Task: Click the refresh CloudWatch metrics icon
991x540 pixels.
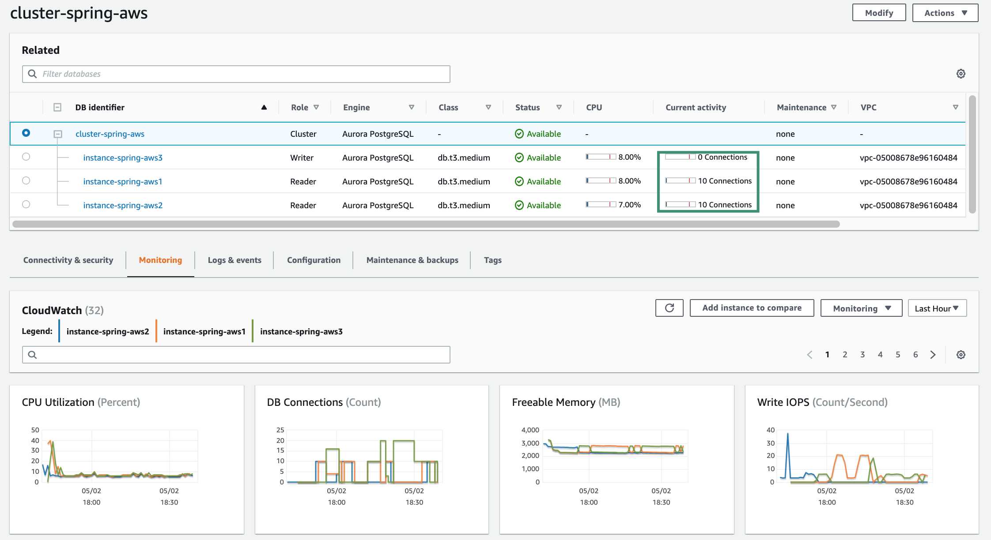Action: (669, 308)
